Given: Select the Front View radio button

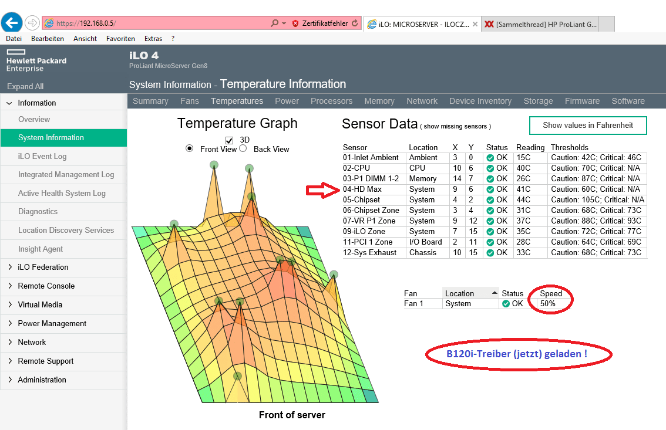Looking at the screenshot, I should 190,148.
